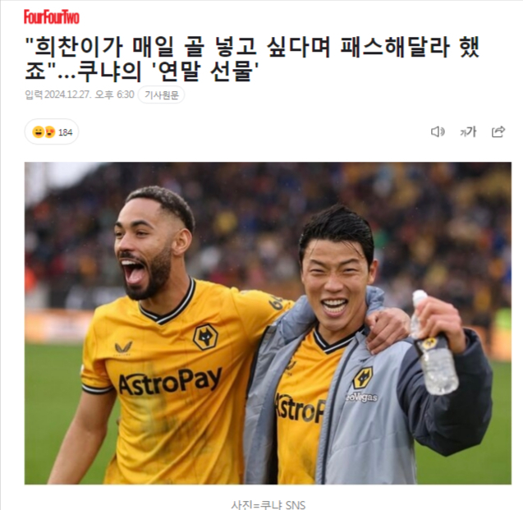The height and width of the screenshot is (510, 523).
Task: Click the Wolves badge on the gray jacket
Action: tap(363, 378)
